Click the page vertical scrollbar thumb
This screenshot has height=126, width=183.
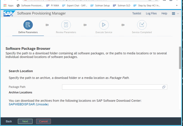tap(180, 58)
